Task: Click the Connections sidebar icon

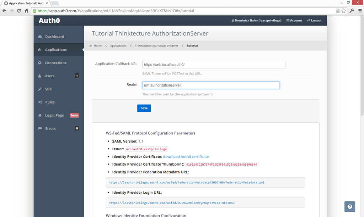Action: 40,63
